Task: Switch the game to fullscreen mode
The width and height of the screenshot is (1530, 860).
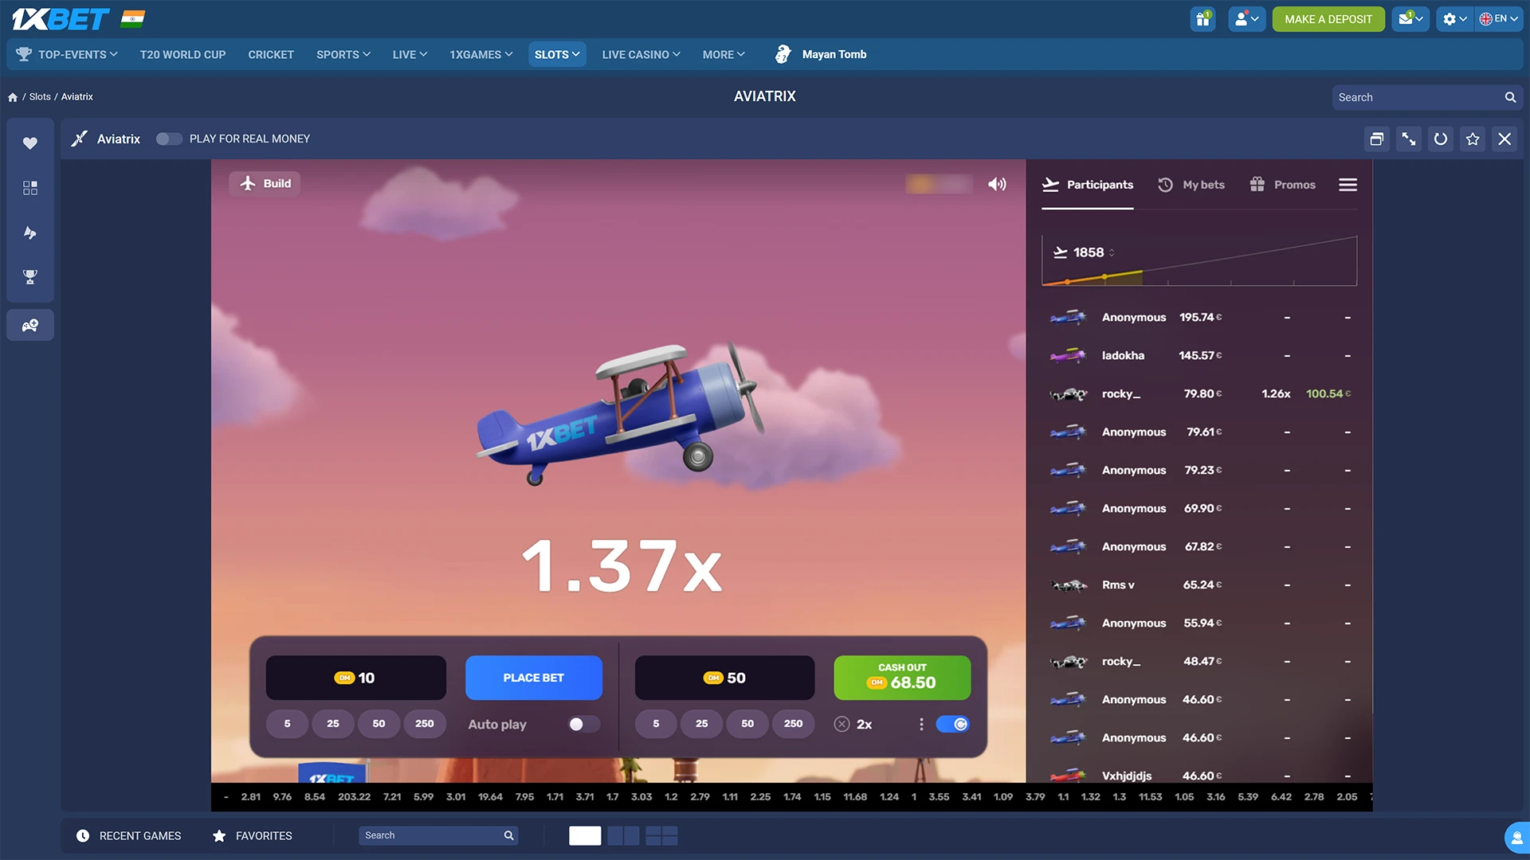Action: (x=1408, y=139)
